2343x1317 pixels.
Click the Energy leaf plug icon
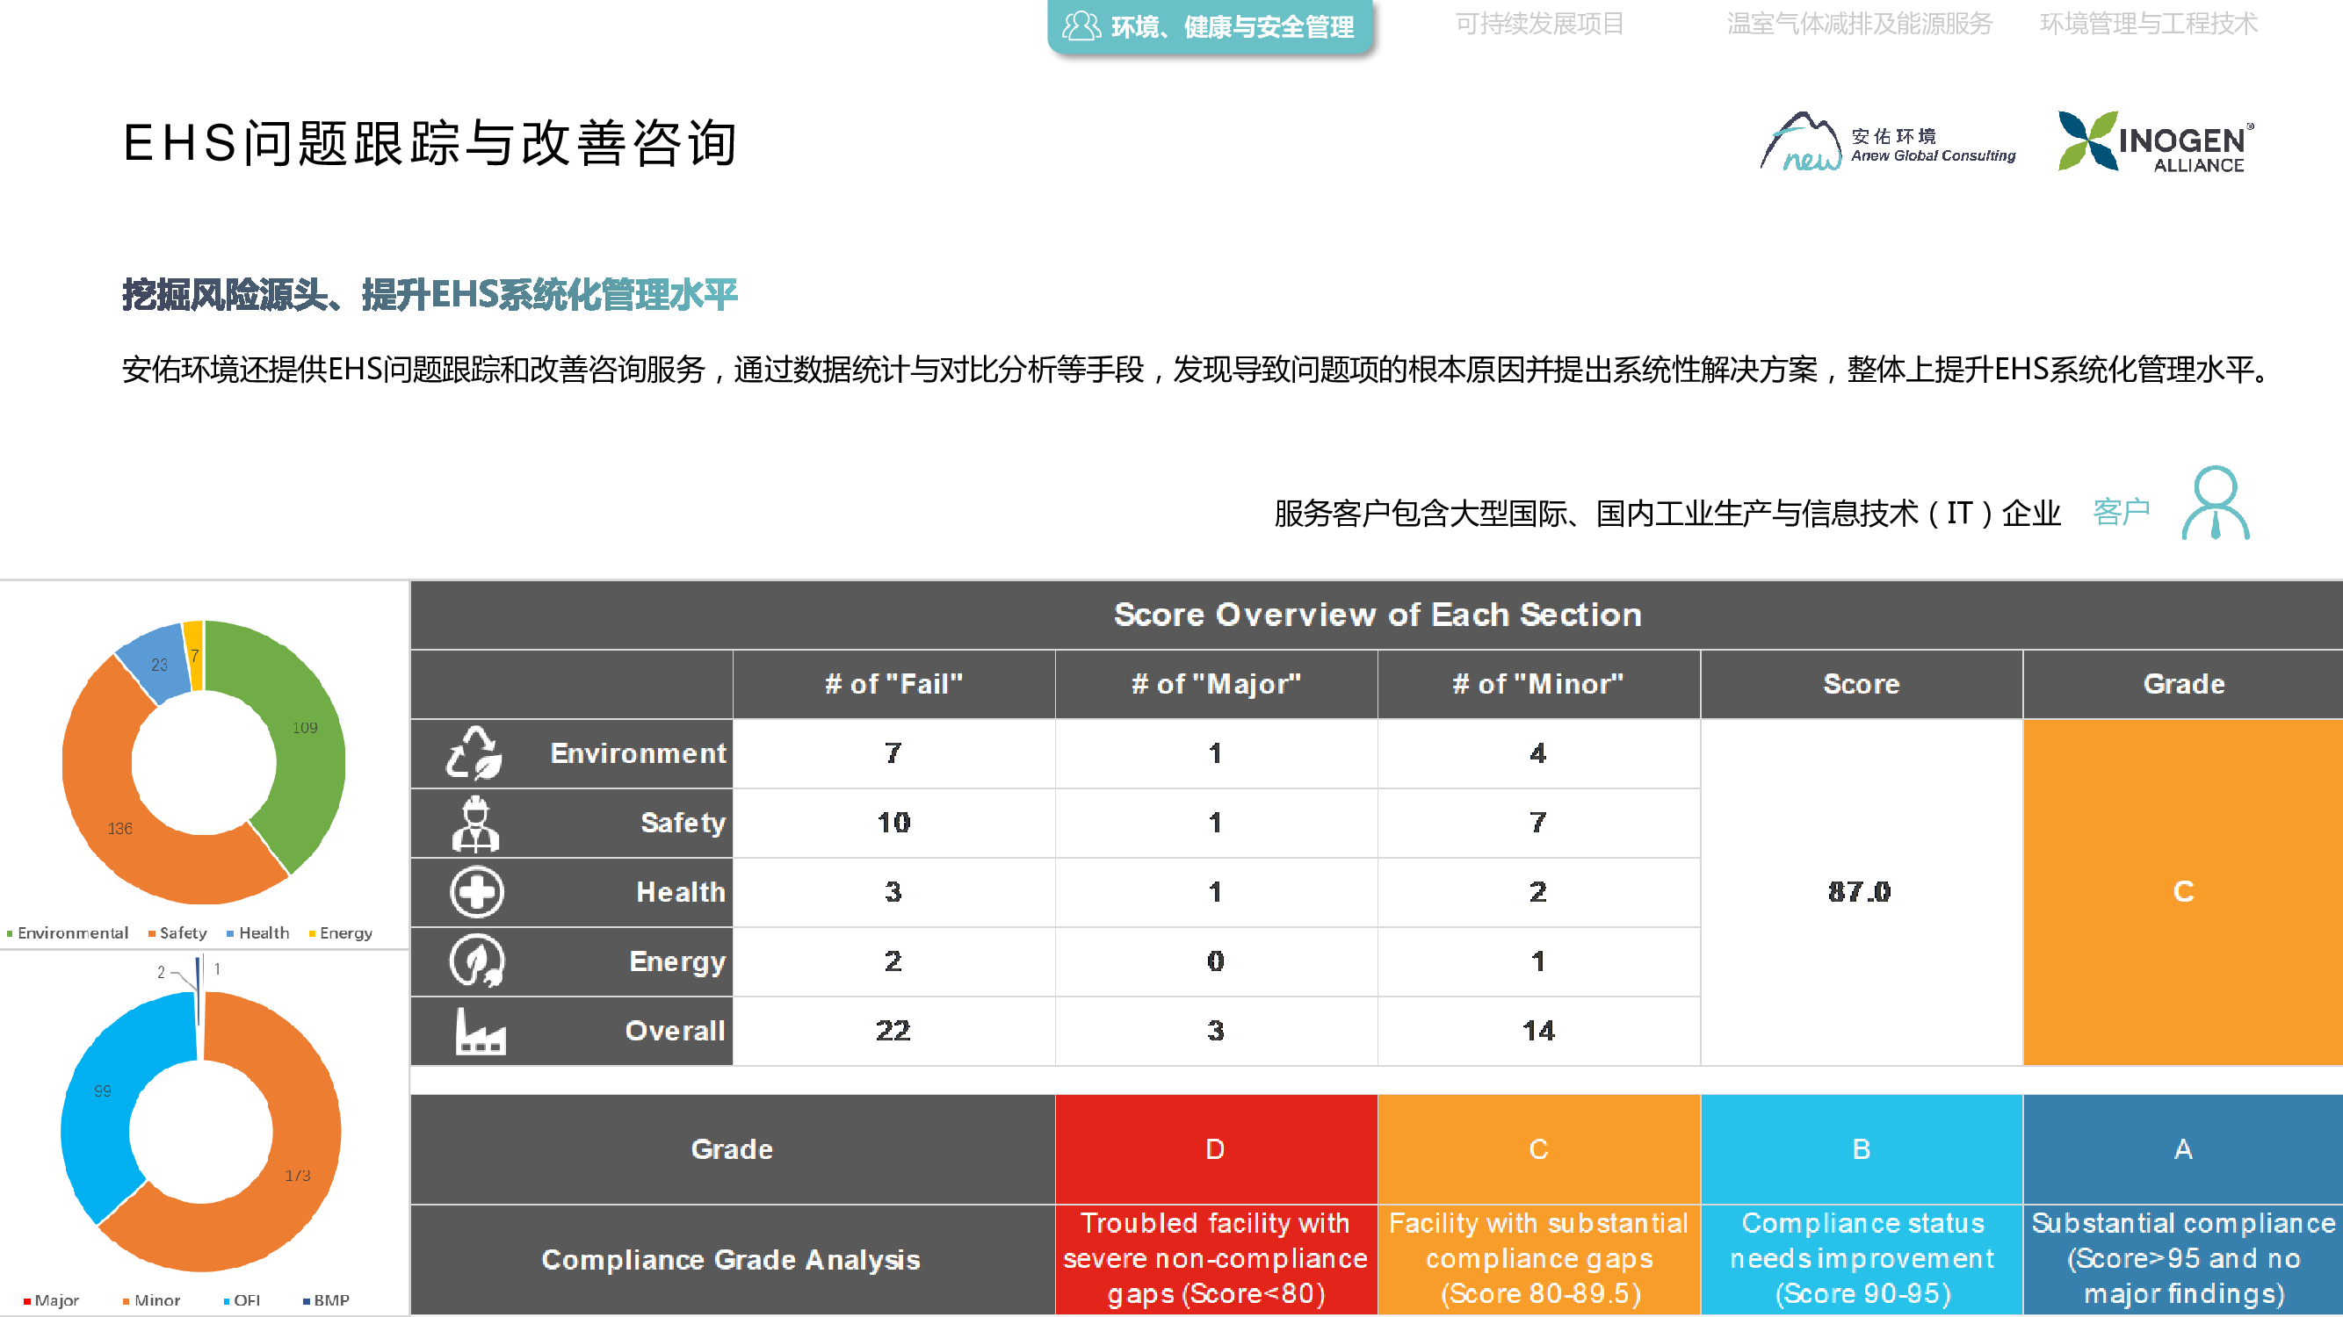477,961
